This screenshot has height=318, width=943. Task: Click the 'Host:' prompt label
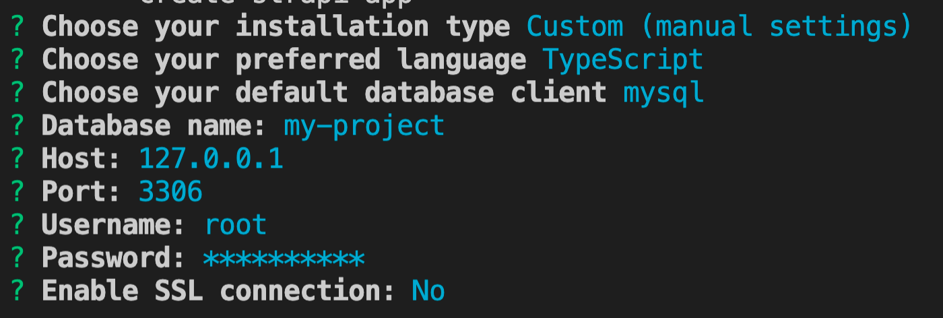(x=82, y=159)
